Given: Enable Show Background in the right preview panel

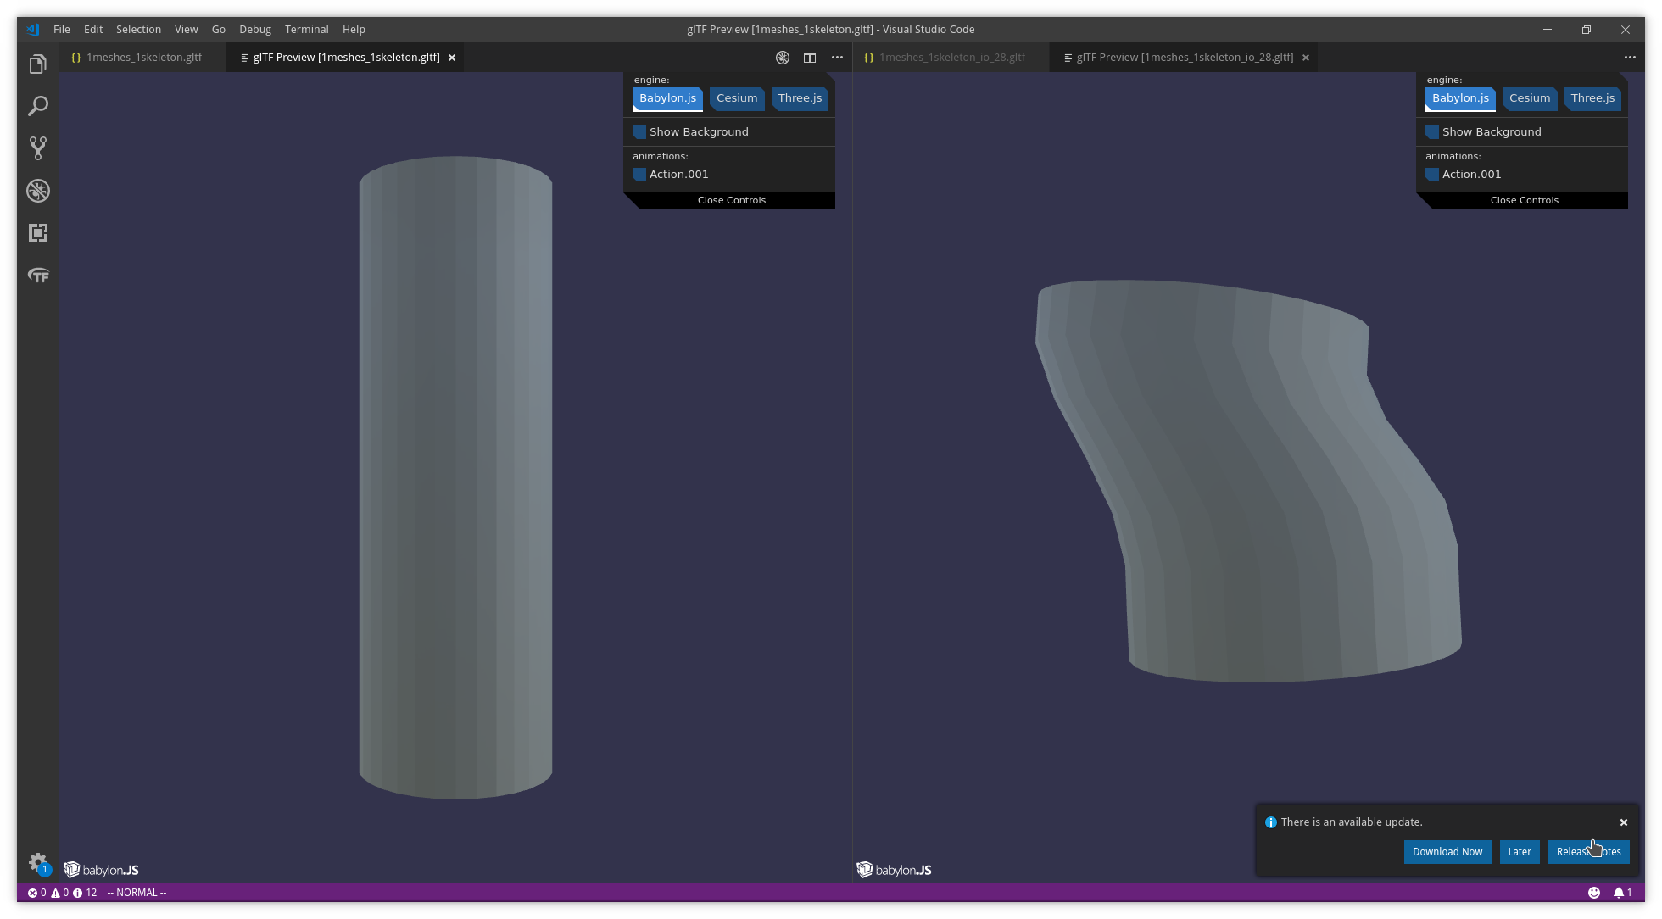Looking at the screenshot, I should (x=1431, y=131).
